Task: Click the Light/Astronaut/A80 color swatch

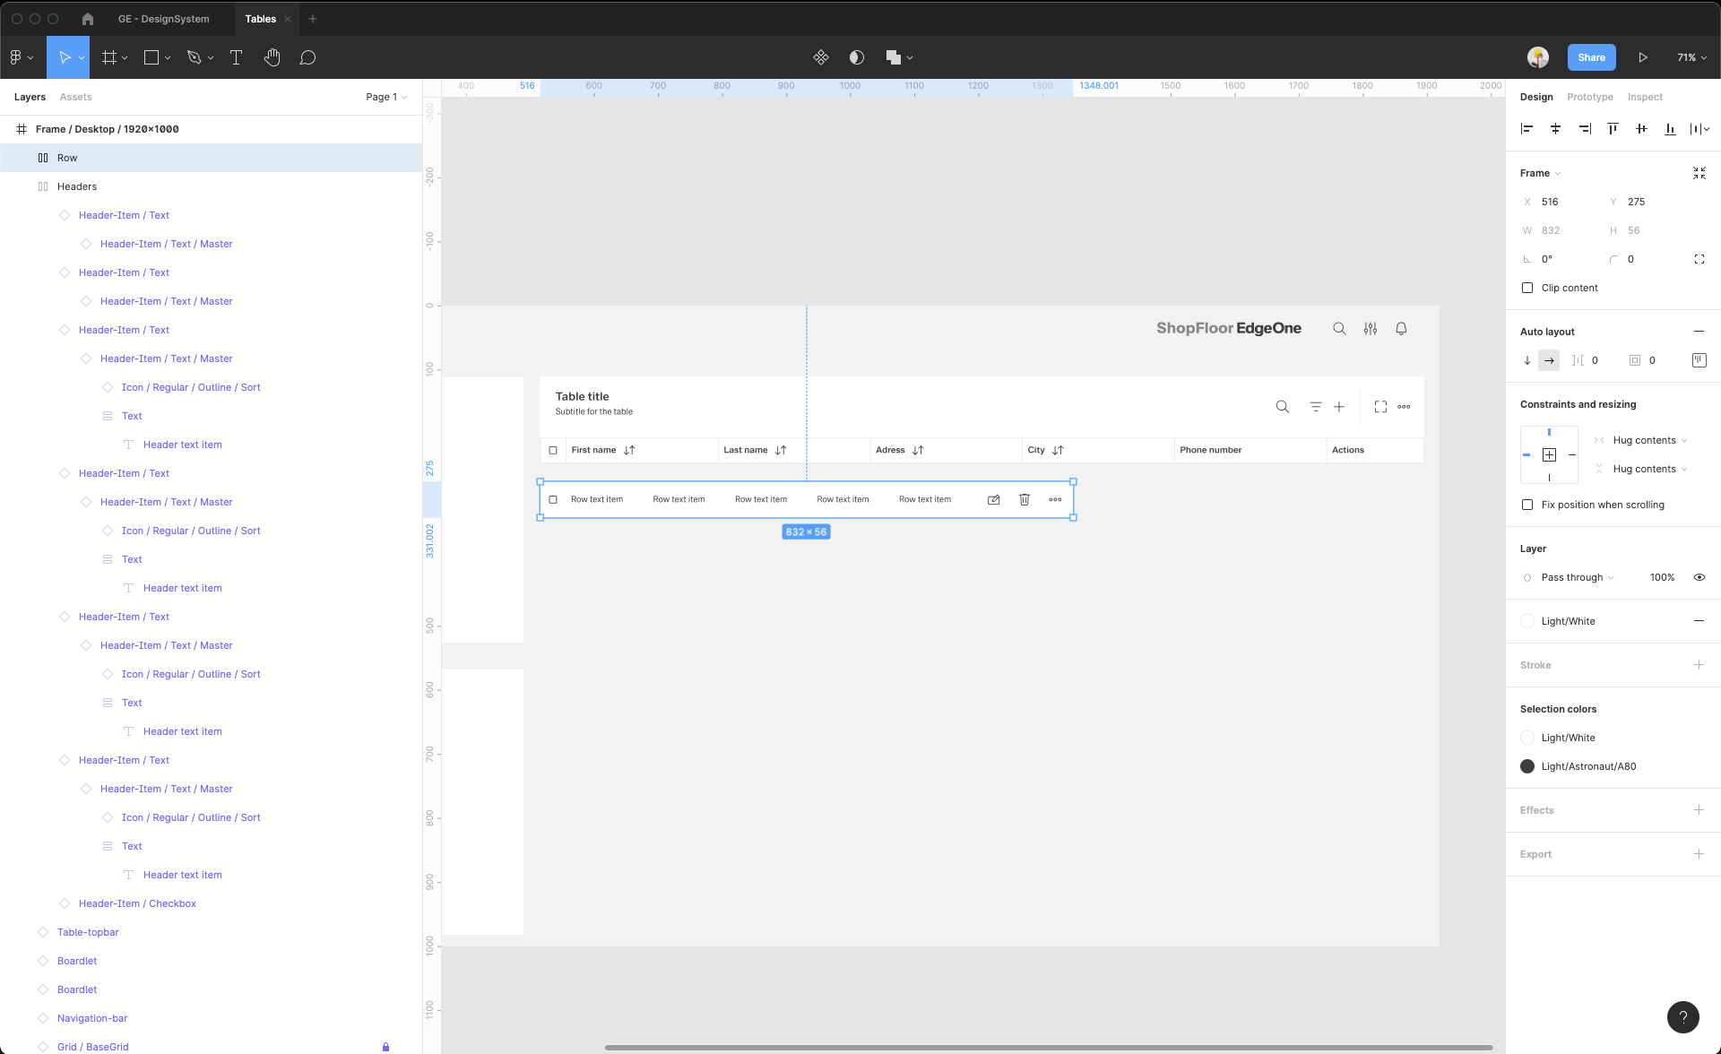Action: 1527,766
